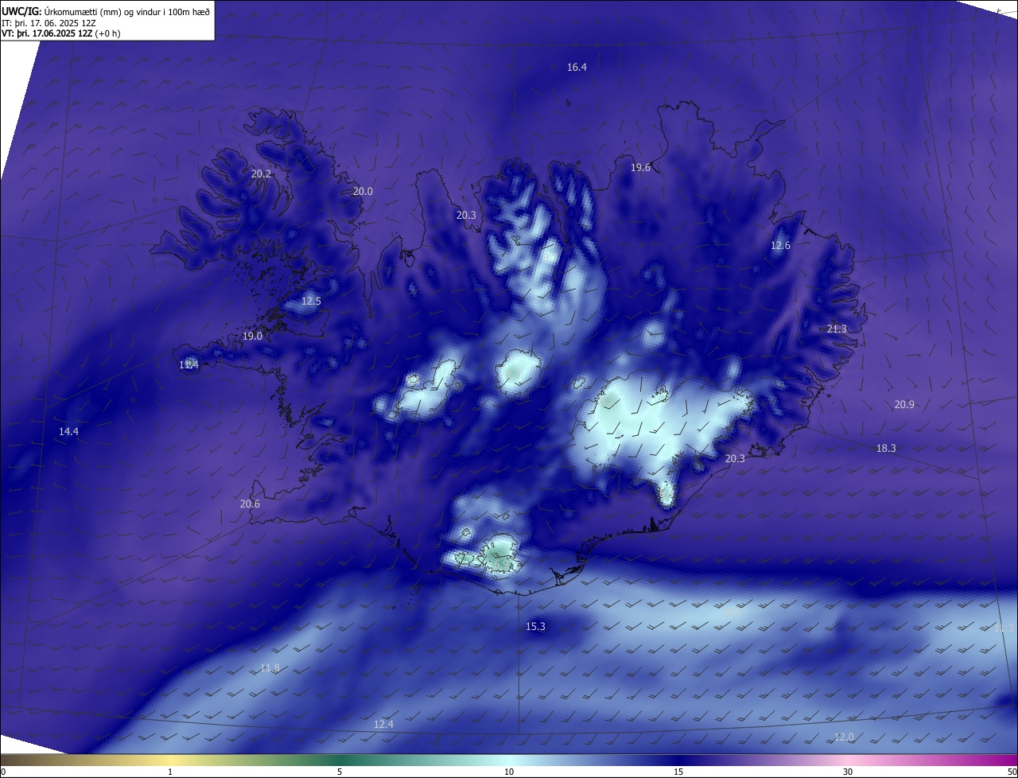Click the legend tick label 50
Image resolution: width=1018 pixels, height=778 pixels.
pos(1012,772)
